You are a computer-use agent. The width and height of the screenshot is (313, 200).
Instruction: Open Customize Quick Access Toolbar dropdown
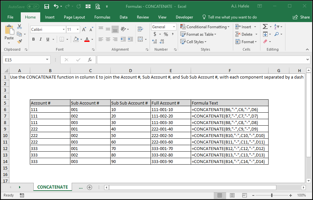(107, 6)
